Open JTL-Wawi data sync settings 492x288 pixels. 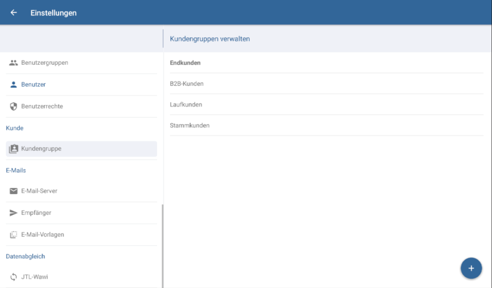(x=35, y=277)
